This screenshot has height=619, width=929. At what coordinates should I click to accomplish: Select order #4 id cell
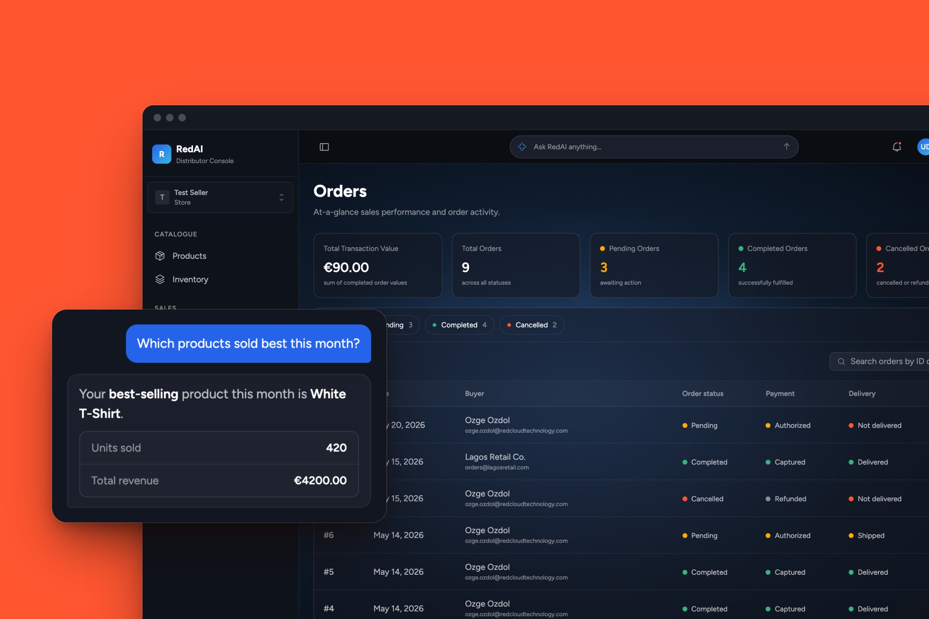click(329, 609)
